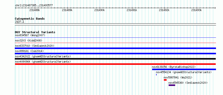The height and width of the screenshot is (95, 223).
Task: Click the Cytogenetic Bands track title
Action: (x=30, y=19)
